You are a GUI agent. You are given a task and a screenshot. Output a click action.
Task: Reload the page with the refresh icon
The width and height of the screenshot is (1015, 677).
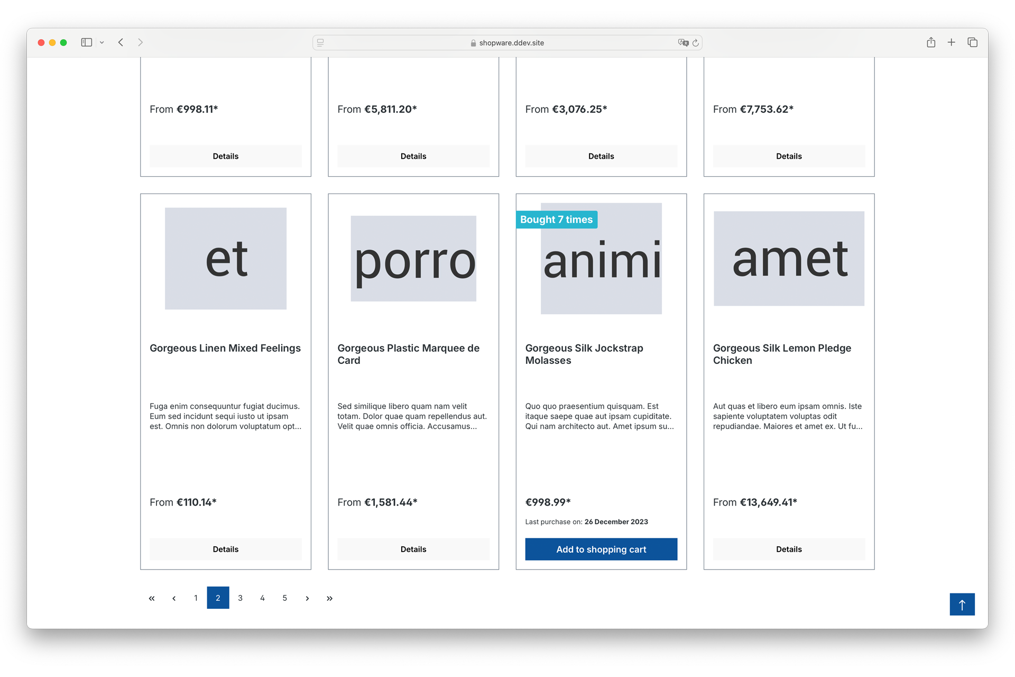pyautogui.click(x=696, y=42)
